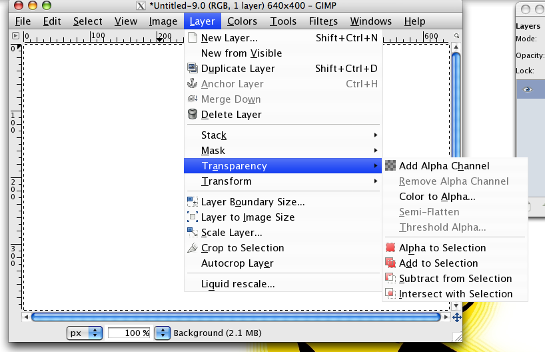
Task: Choose Autocrop Layer
Action: click(283, 263)
